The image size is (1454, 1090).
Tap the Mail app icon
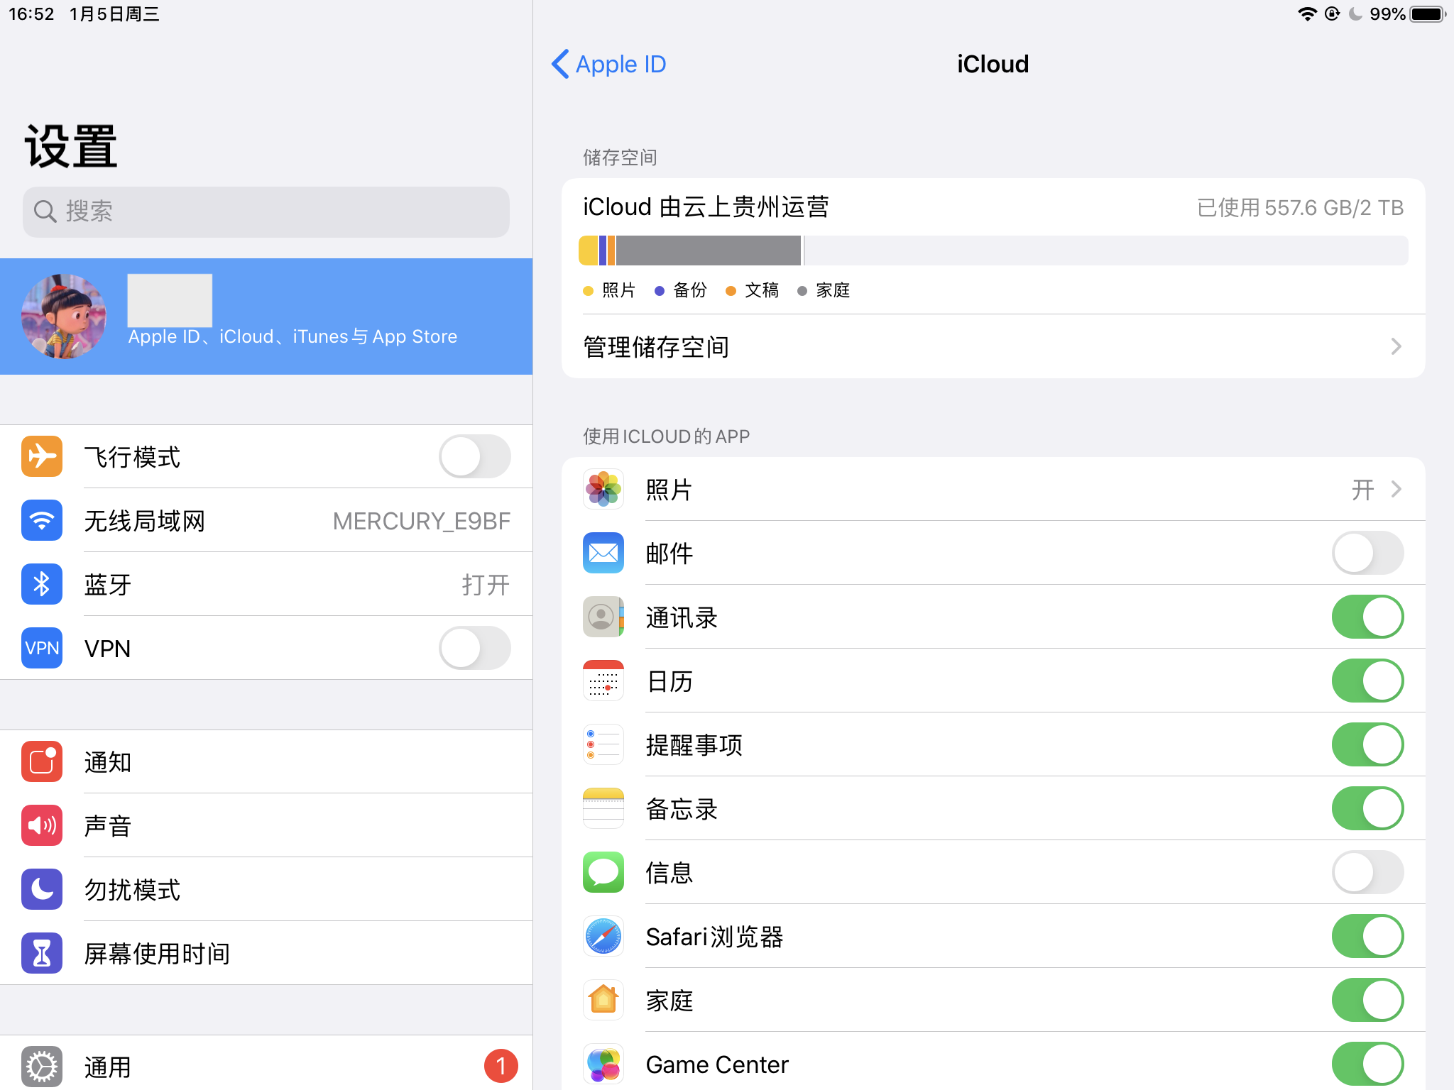point(603,553)
